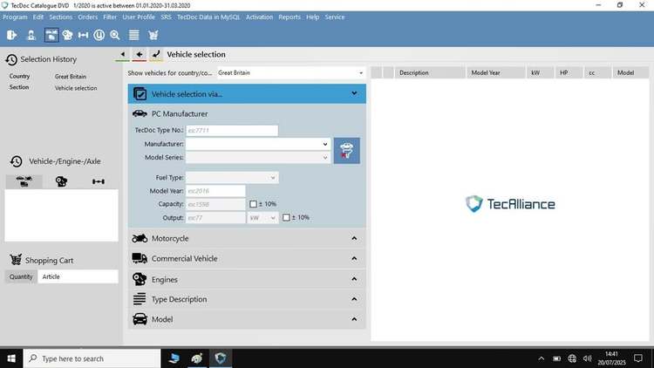Expand the Engines section chevron
This screenshot has width=654, height=368.
(x=354, y=279)
